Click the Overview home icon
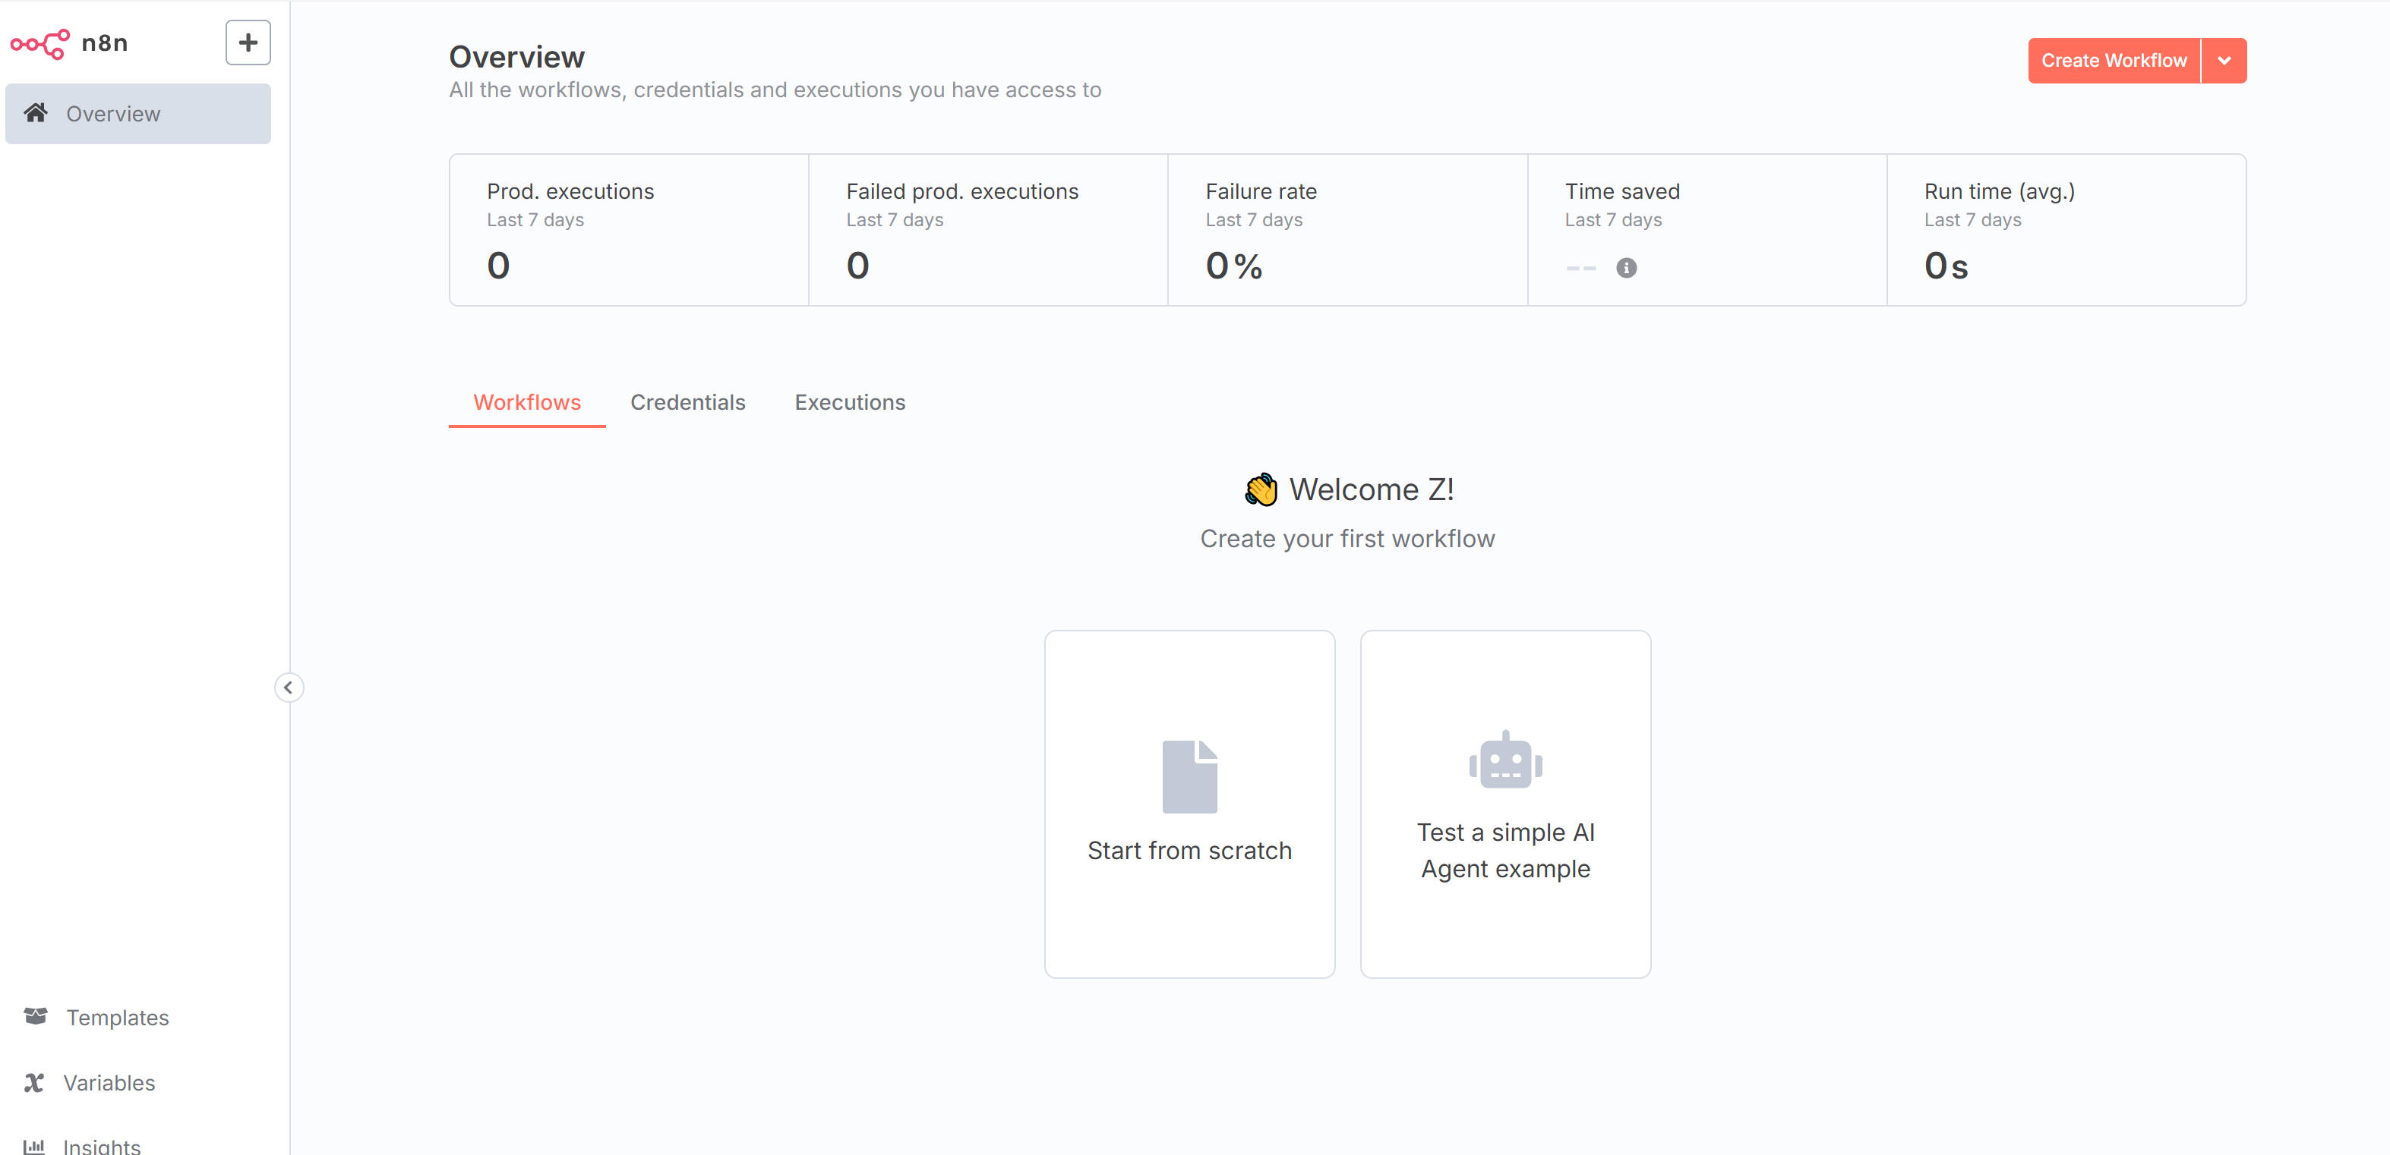Viewport: 2390px width, 1155px height. point(36,113)
